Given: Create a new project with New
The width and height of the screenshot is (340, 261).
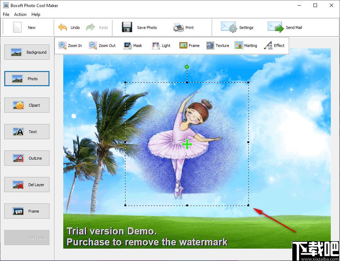Looking at the screenshot, I should [x=24, y=28].
